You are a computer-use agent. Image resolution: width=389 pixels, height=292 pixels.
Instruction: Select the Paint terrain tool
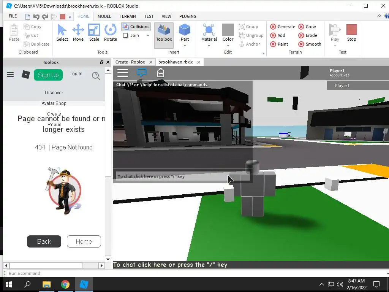tap(279, 44)
